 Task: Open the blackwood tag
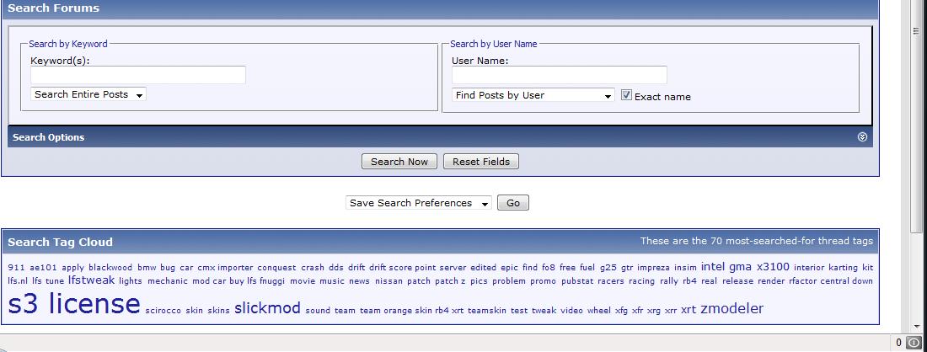[x=110, y=268]
